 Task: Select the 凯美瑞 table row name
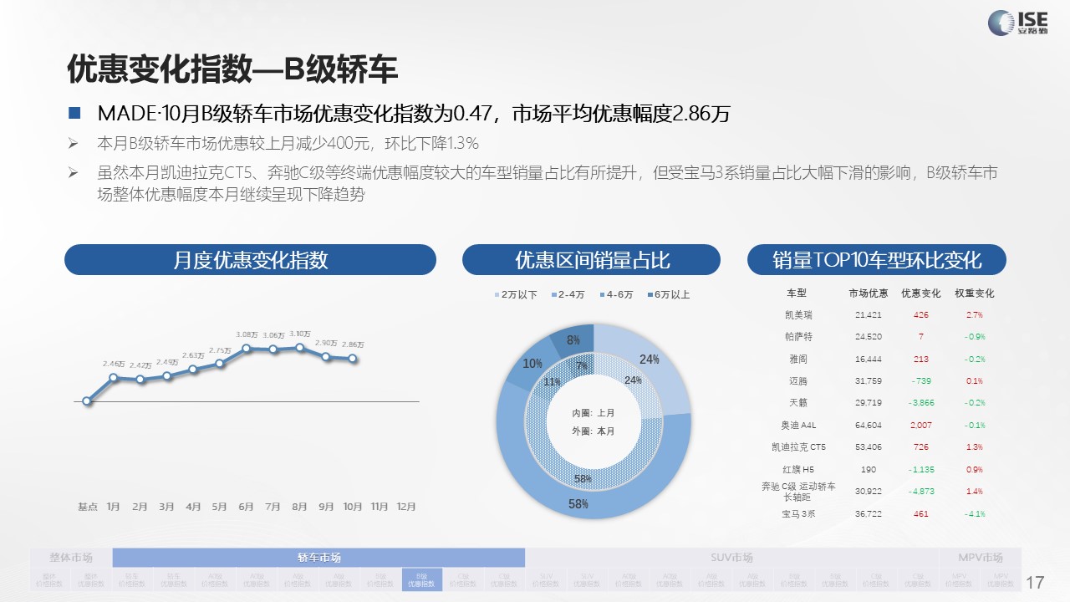click(797, 315)
